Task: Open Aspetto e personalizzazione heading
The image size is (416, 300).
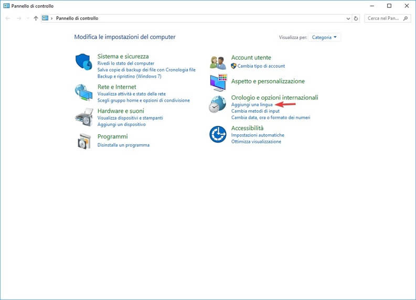Action: (268, 81)
